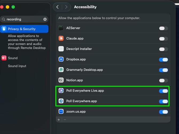Toggle off Poll Everywhere.app access
179x134 pixels.
[x=164, y=101]
